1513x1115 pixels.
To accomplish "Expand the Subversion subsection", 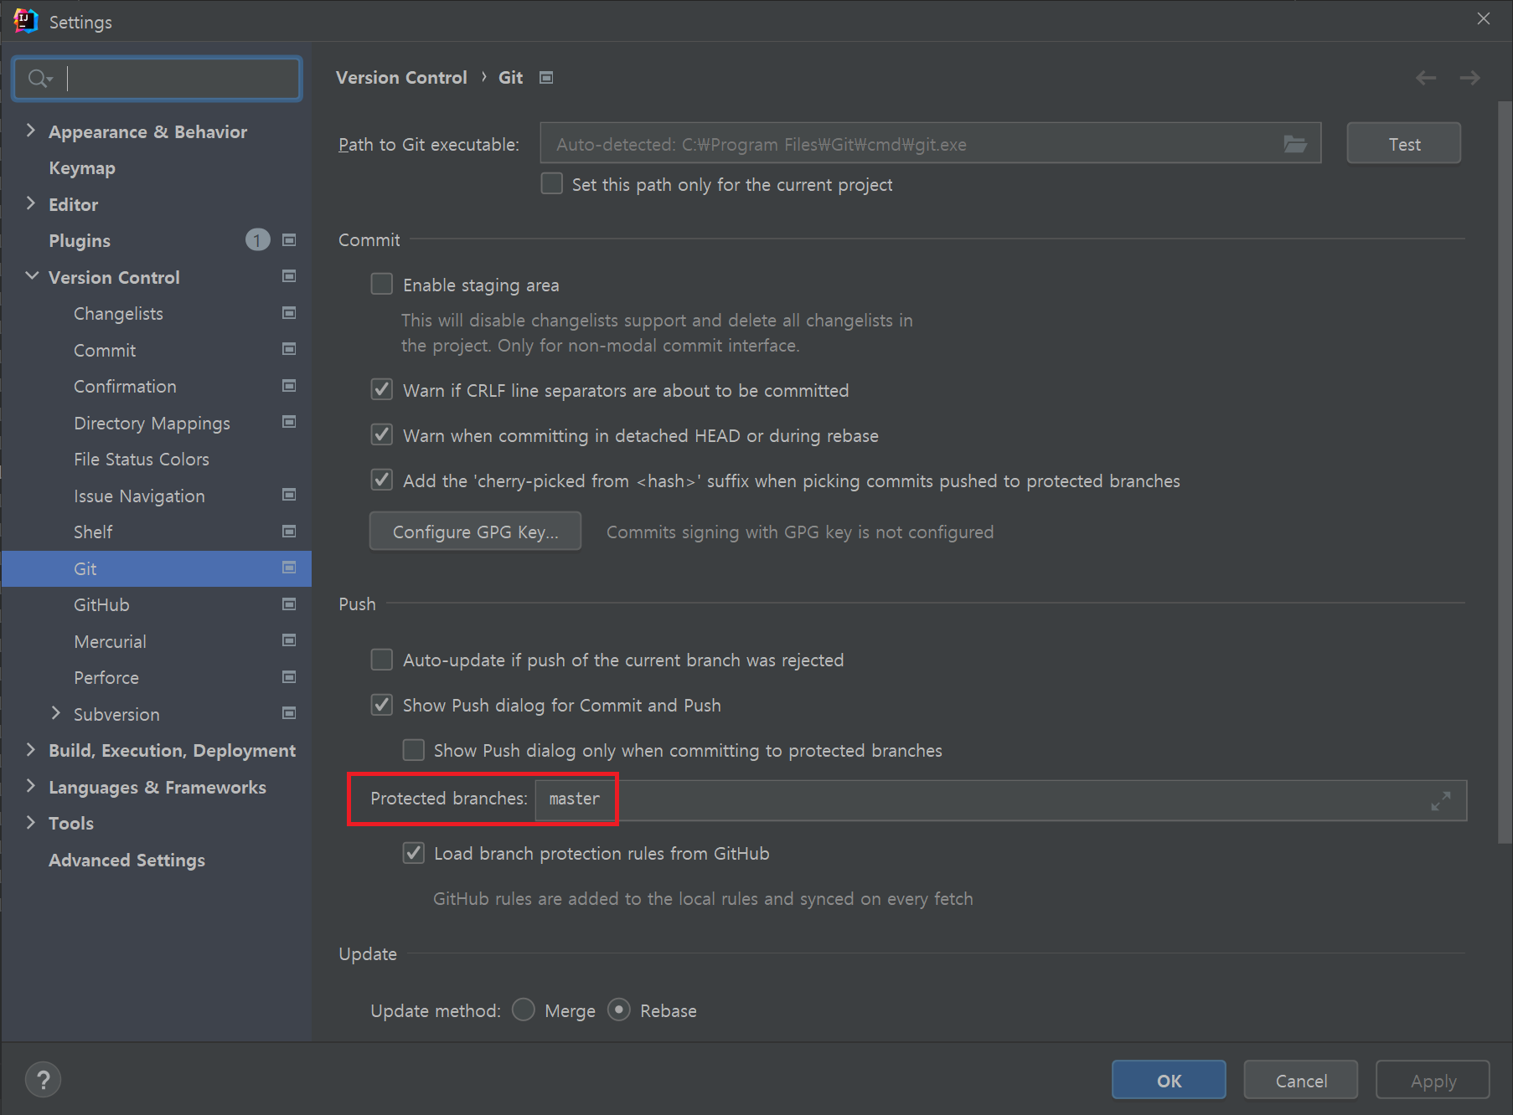I will click(x=56, y=713).
